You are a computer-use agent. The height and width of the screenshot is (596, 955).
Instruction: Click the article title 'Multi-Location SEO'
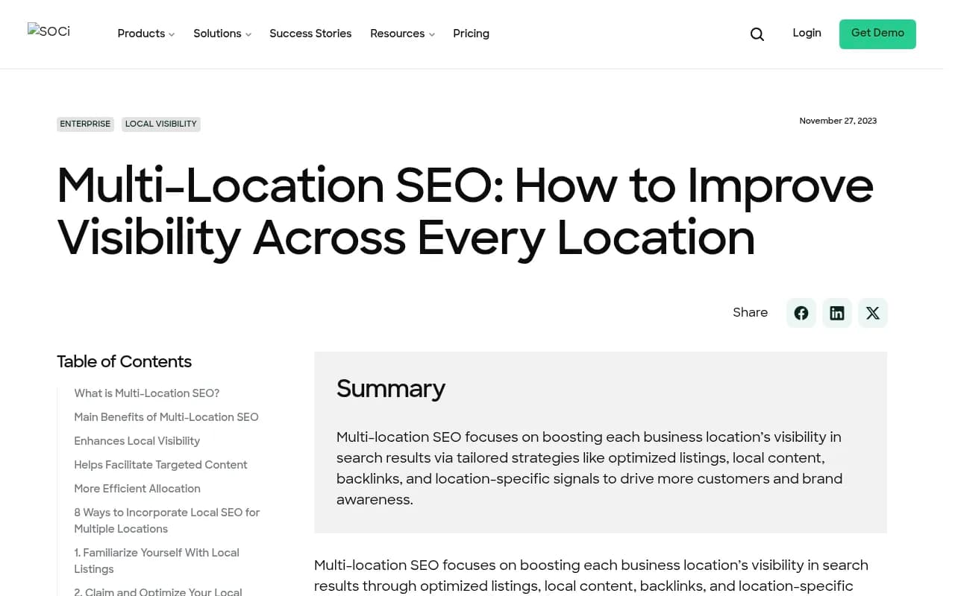coord(466,212)
